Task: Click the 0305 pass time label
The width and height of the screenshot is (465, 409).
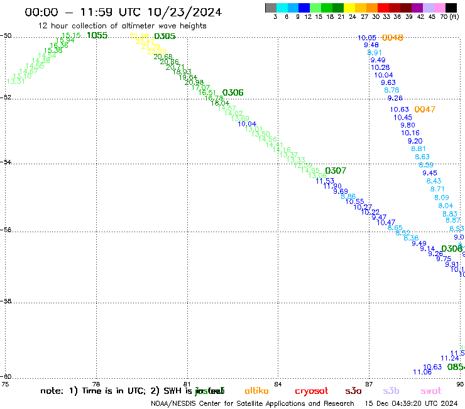Action: pyautogui.click(x=165, y=36)
